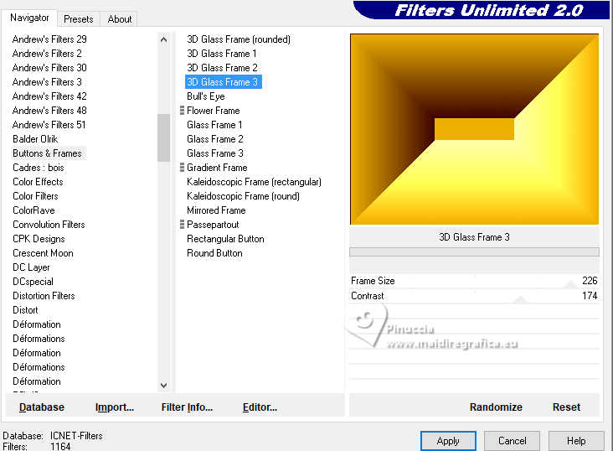
Task: Select the Bull's Eye filter
Action: 206,96
